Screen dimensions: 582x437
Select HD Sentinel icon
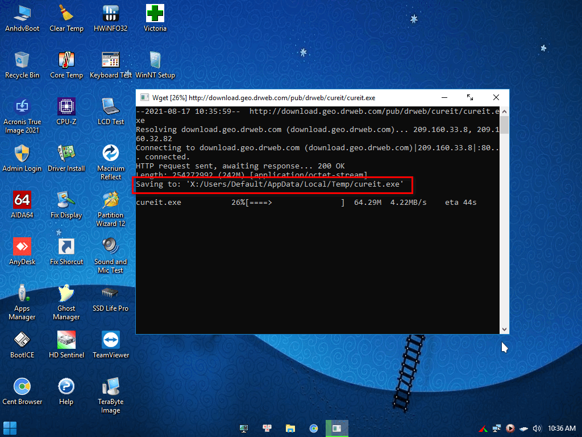[66, 345]
